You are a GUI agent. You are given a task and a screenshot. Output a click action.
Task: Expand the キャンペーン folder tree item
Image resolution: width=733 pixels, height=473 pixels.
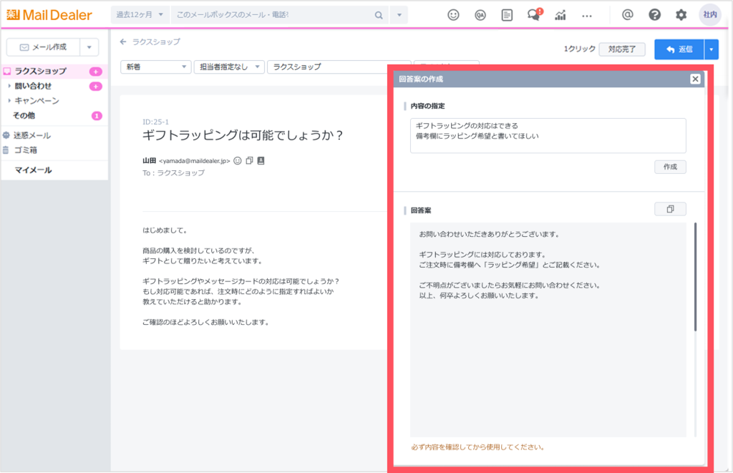click(x=9, y=101)
